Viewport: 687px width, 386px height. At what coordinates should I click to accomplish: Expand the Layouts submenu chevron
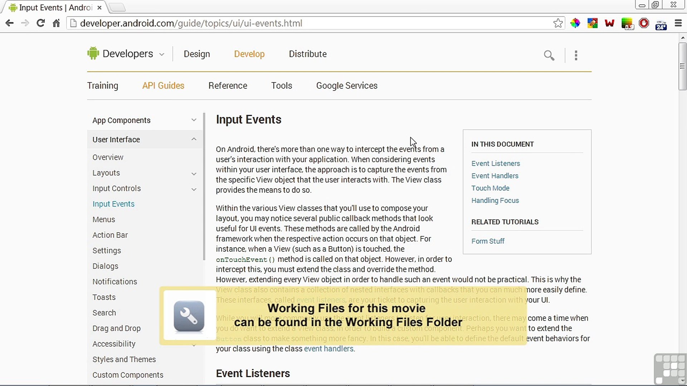194,174
